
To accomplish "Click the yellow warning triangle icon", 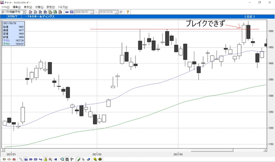I will pyautogui.click(x=46, y=159).
